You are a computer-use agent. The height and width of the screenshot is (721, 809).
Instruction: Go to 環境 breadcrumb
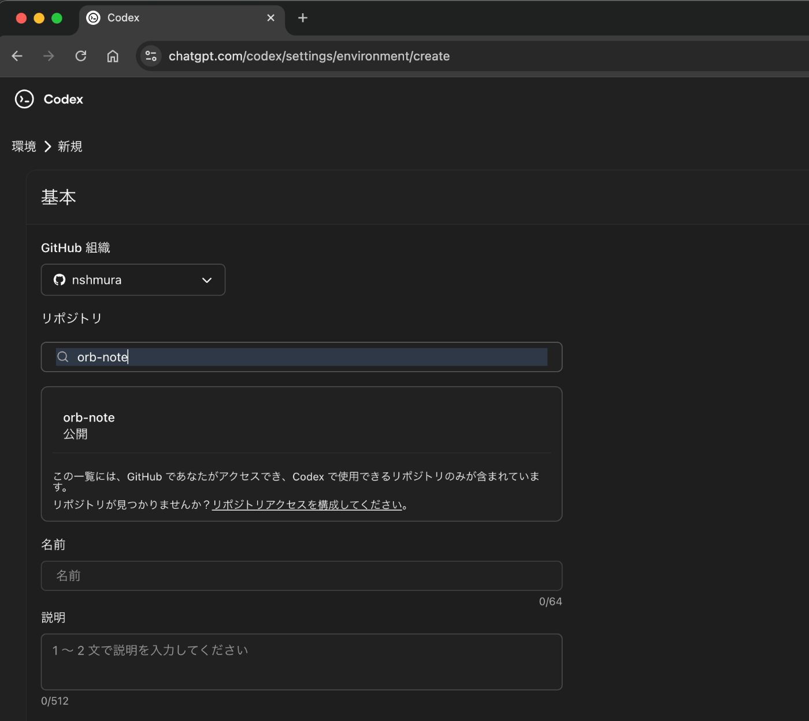[x=24, y=146]
